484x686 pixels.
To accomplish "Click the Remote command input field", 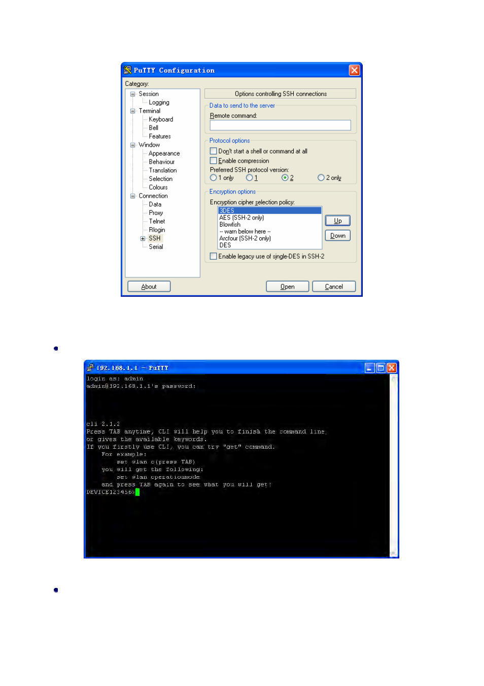I will [281, 126].
